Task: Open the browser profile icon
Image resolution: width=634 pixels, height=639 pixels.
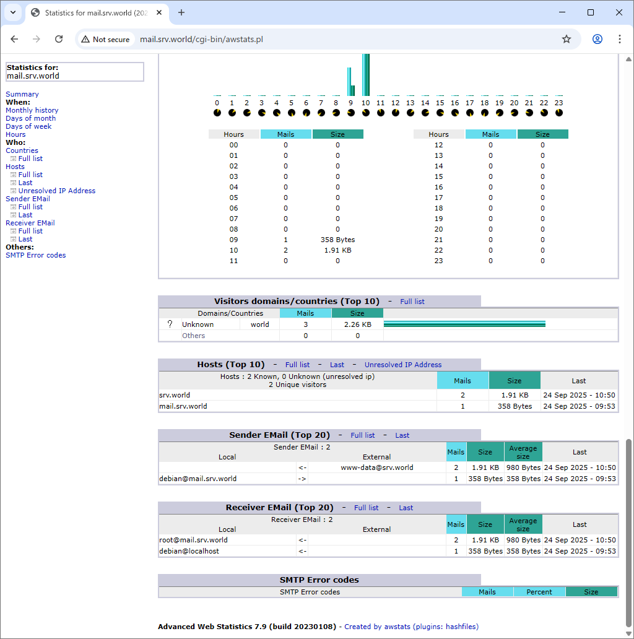Action: click(x=597, y=39)
